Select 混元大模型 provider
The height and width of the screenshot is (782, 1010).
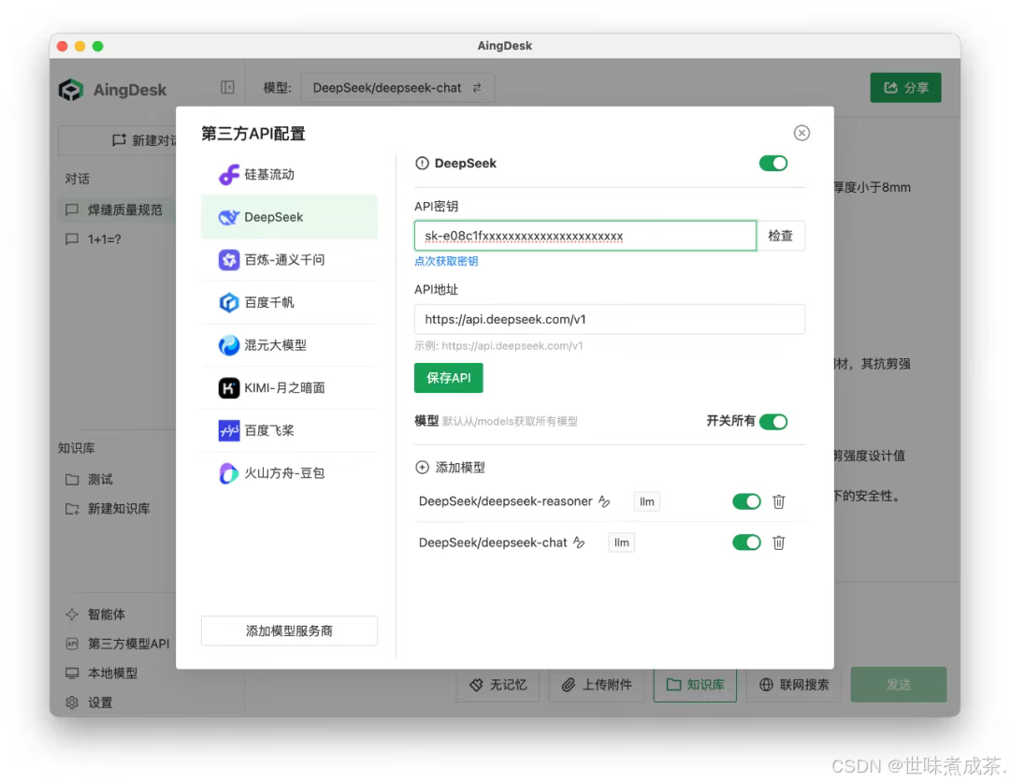tap(289, 344)
